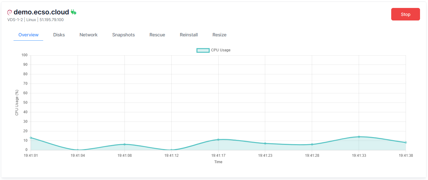
Task: Open the Reinstall tab
Action: 189,35
